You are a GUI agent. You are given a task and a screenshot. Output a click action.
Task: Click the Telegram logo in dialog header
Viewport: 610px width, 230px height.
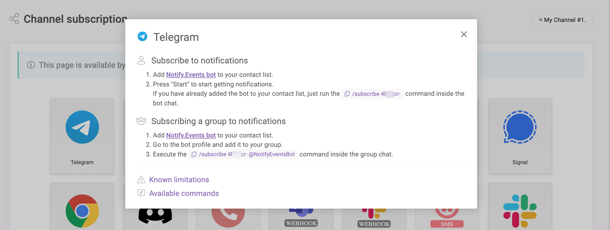click(142, 36)
